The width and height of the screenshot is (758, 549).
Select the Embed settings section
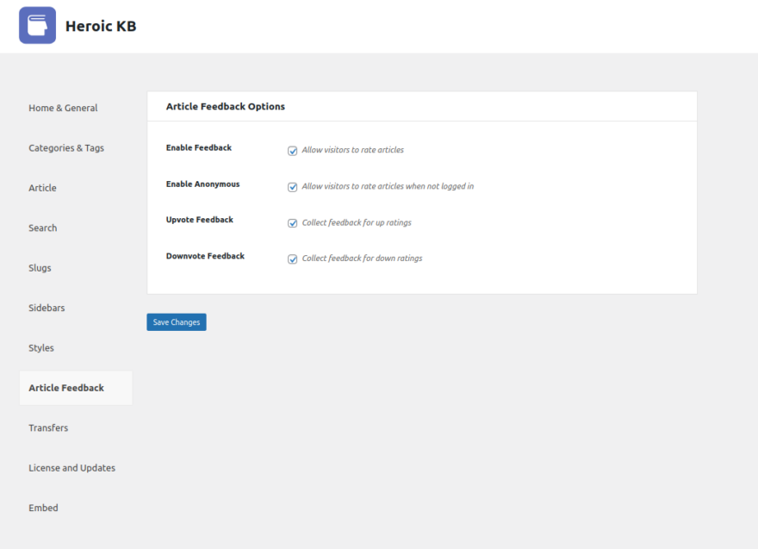point(43,508)
